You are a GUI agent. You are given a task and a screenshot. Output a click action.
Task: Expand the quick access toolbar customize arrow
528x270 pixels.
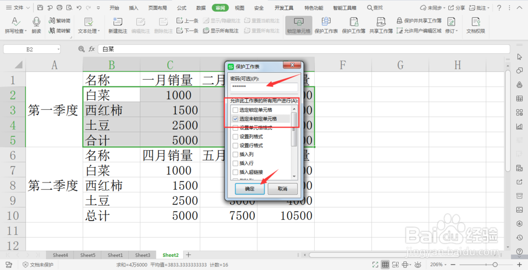click(x=98, y=8)
